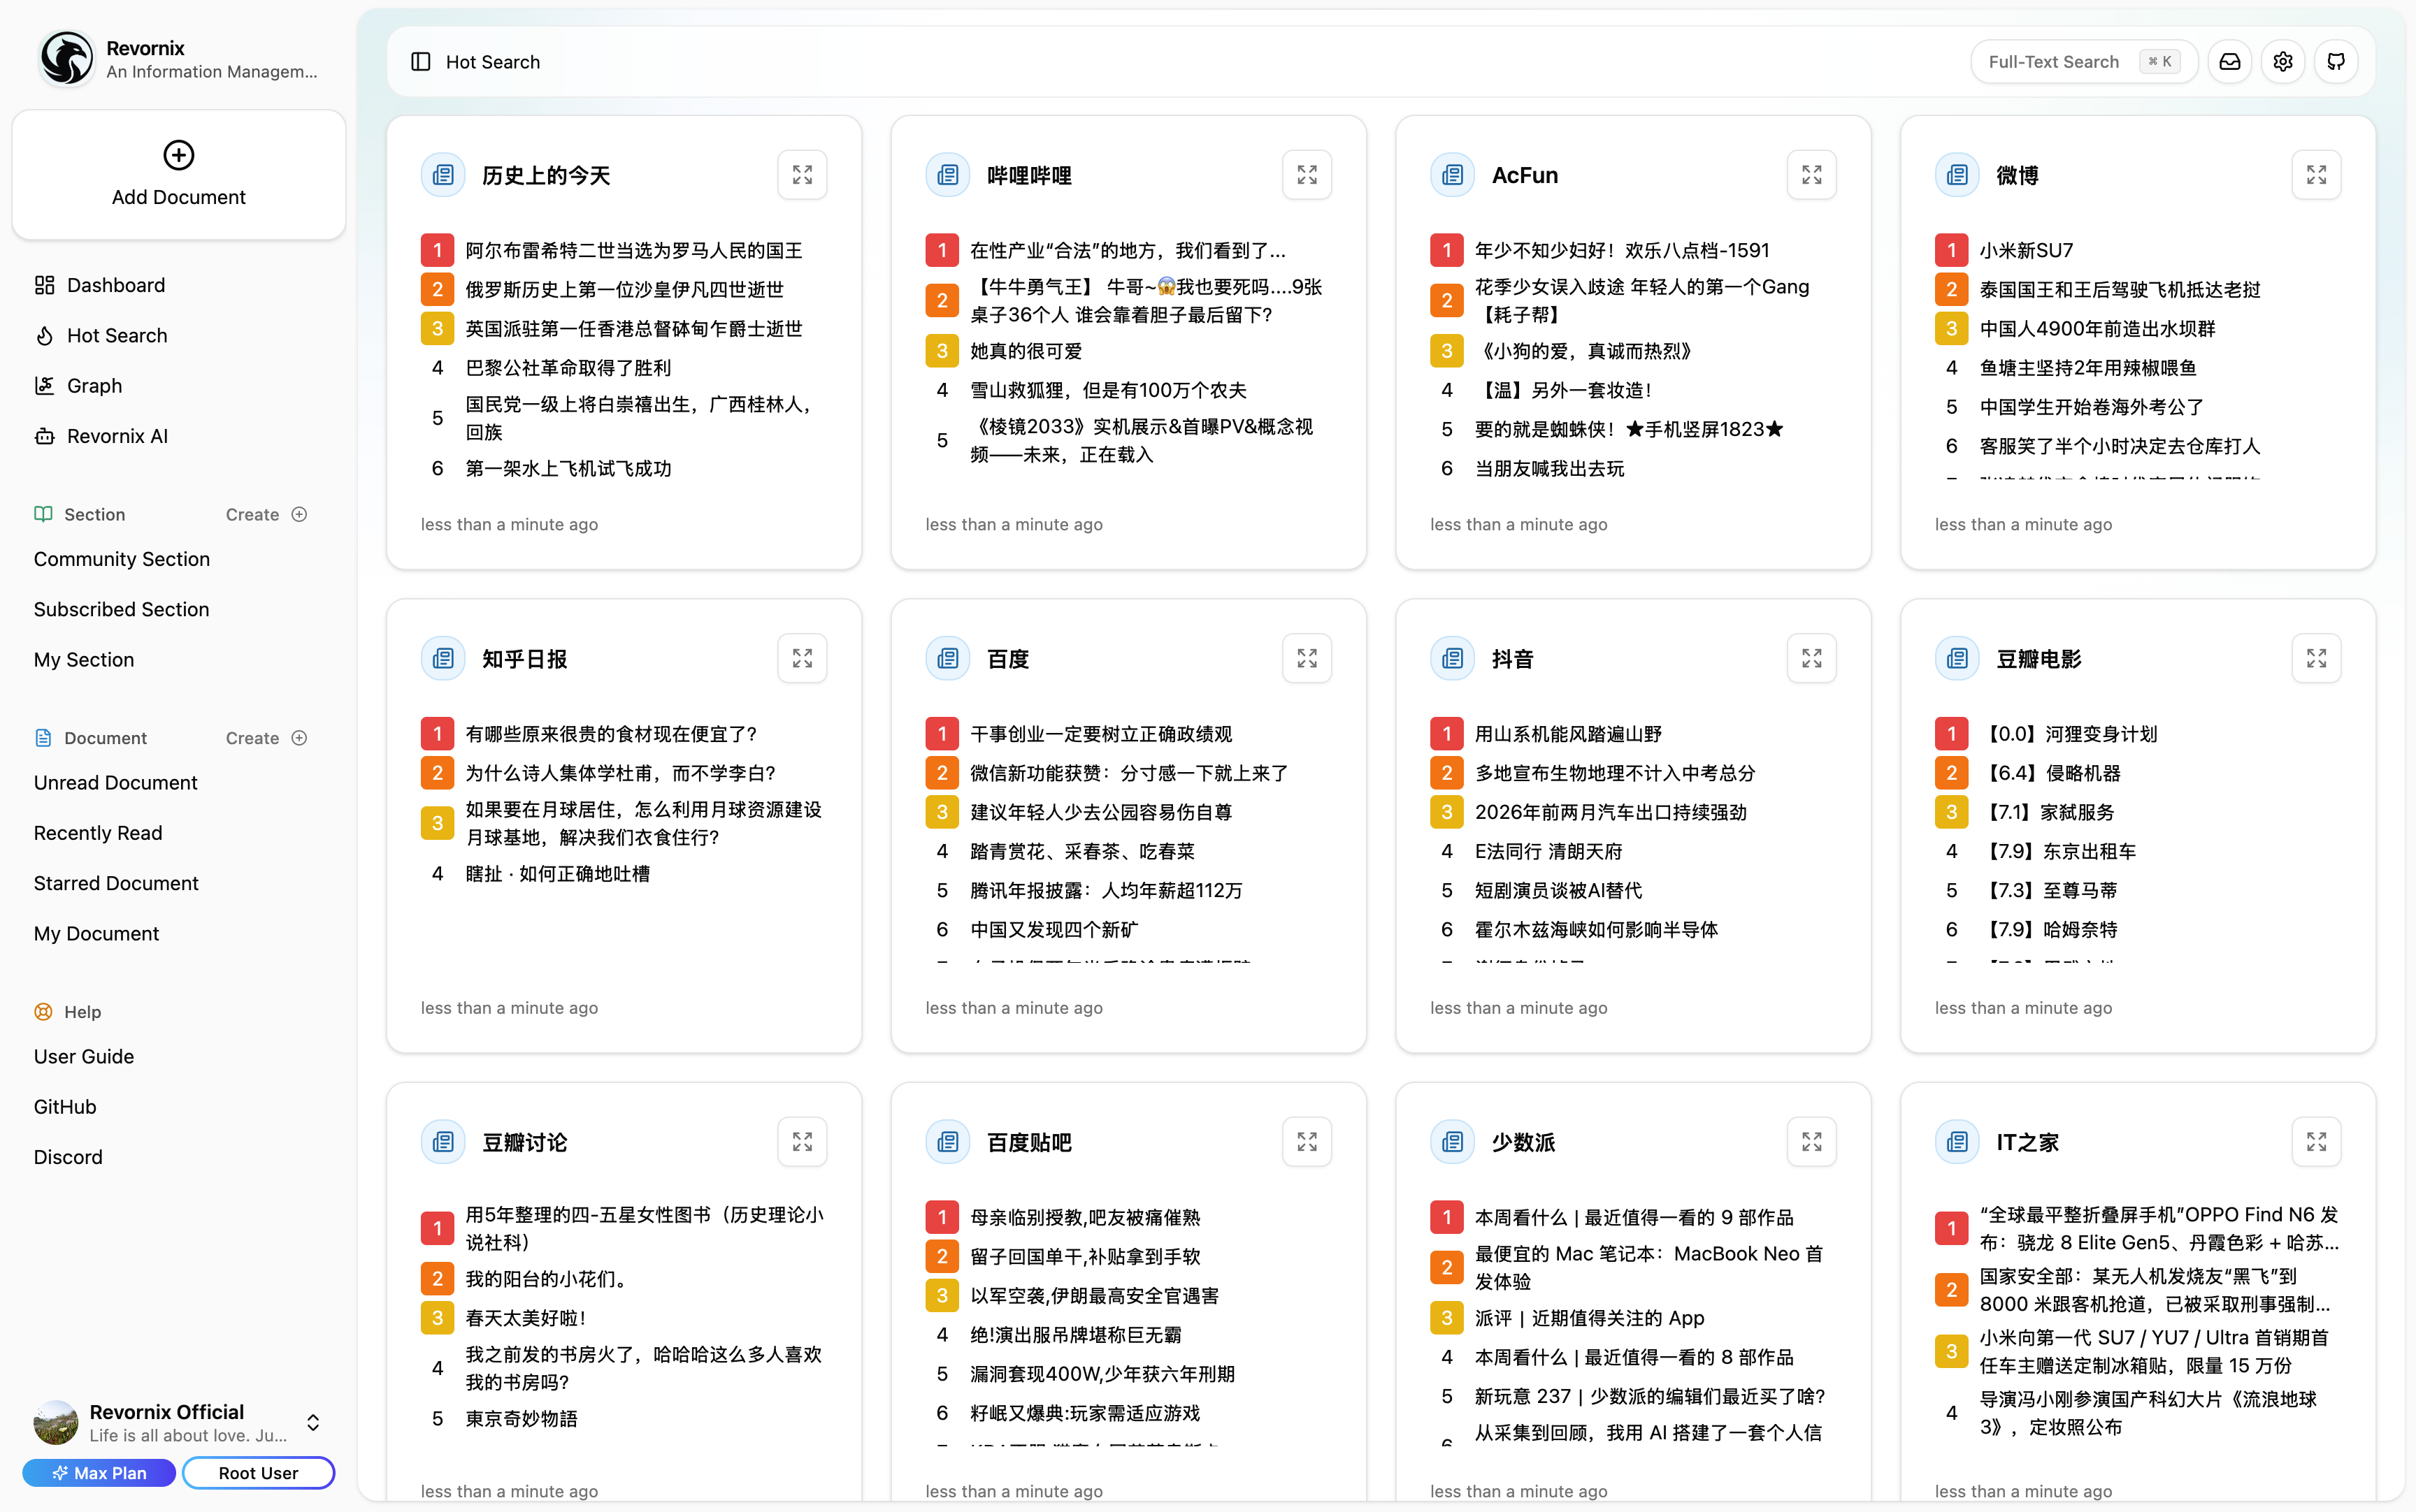
Task: Create a new Document with plus icon
Action: [x=299, y=738]
